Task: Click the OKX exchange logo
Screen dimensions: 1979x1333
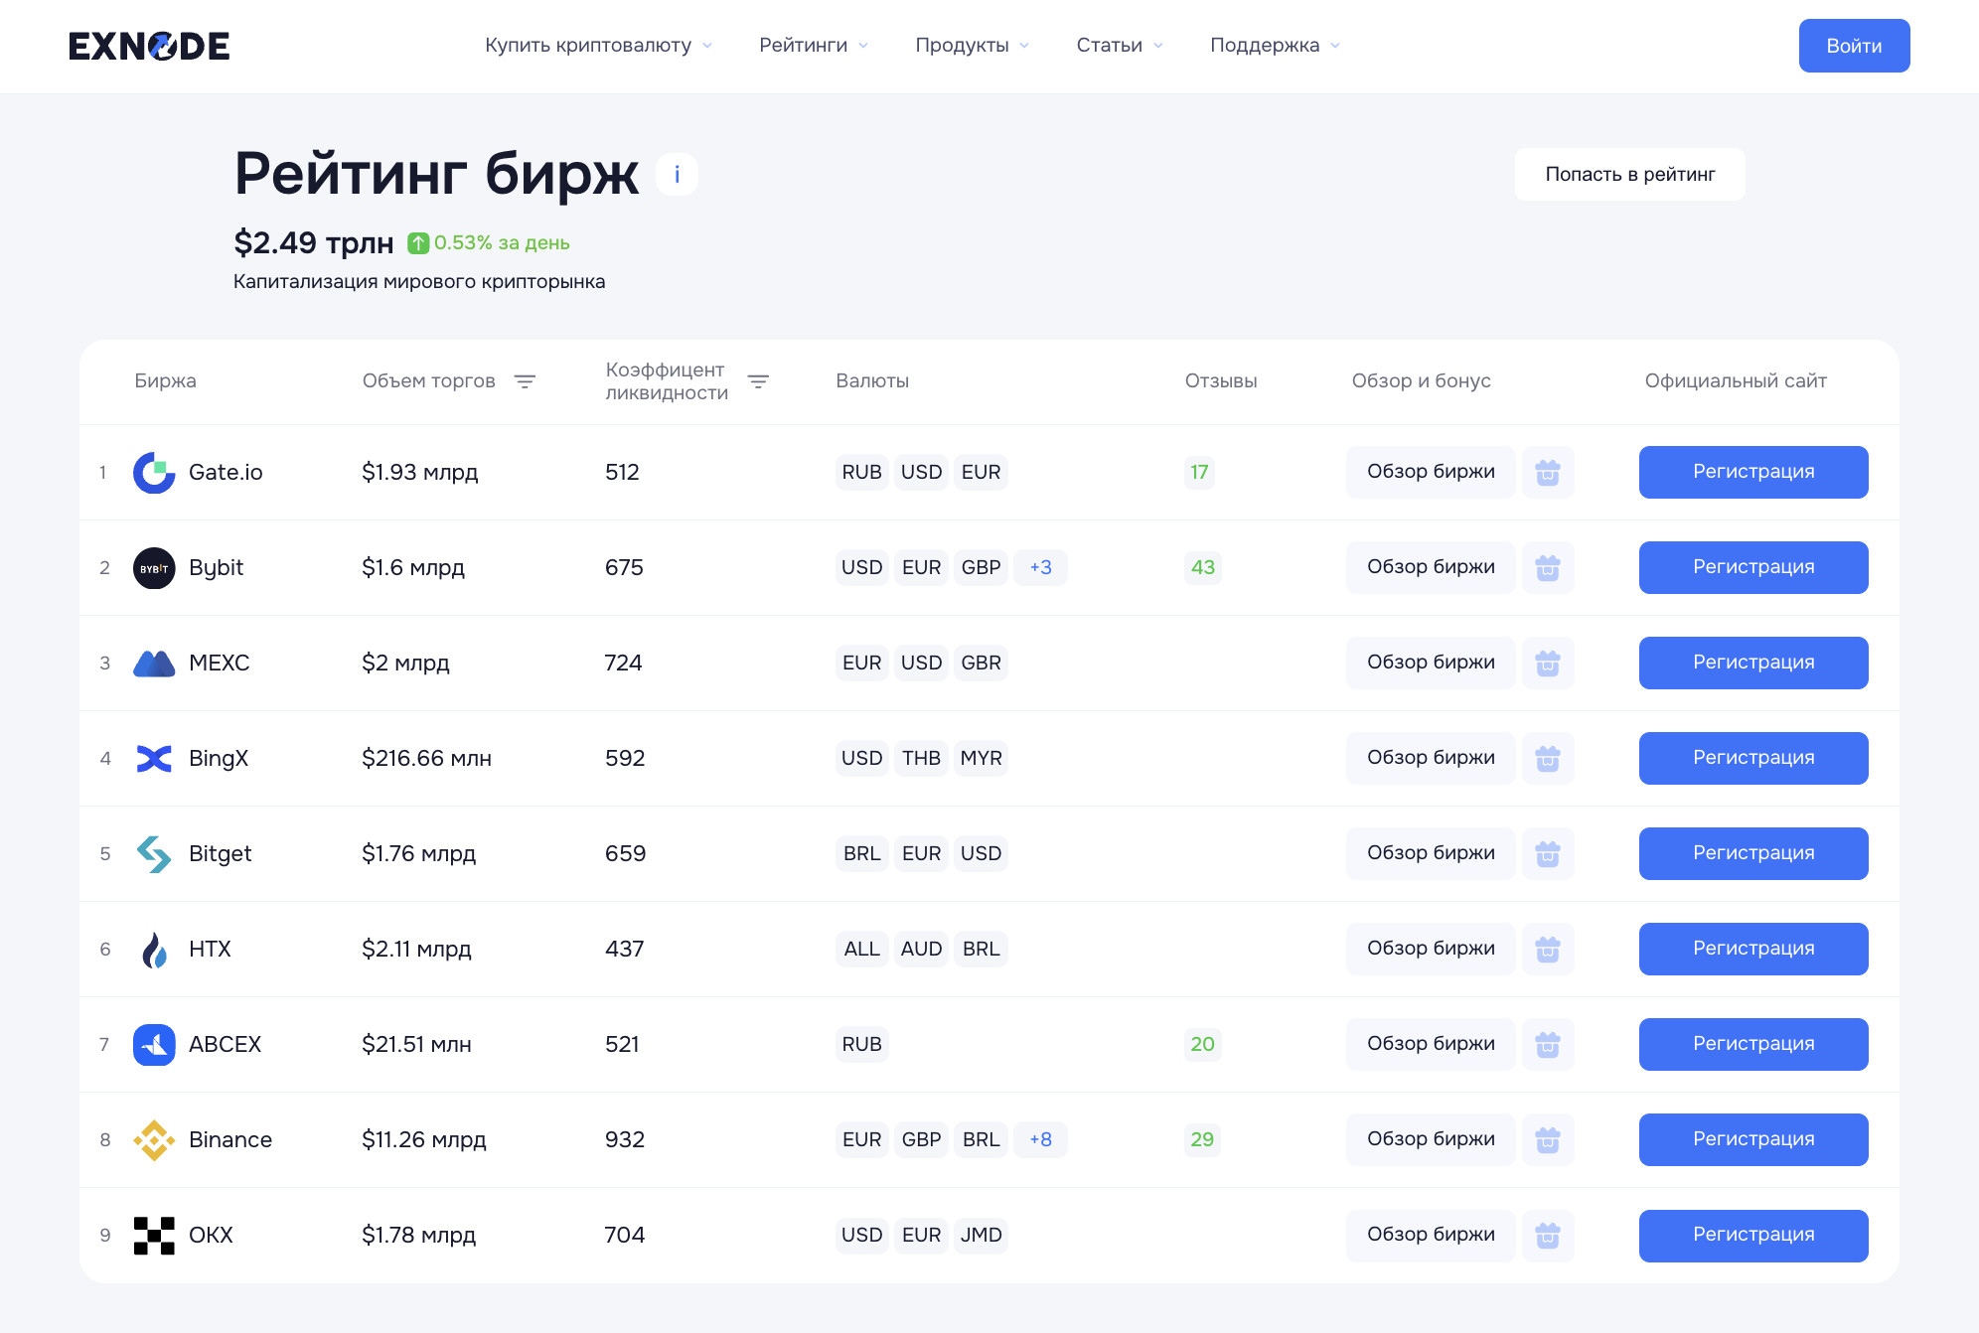Action: 154,1236
